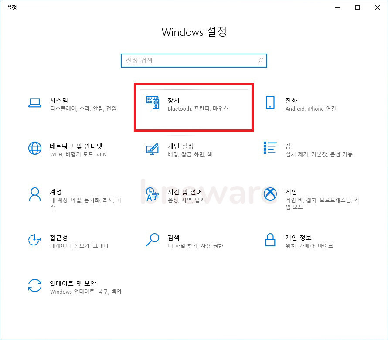Click '위치, 카메라, 마이크' description
This screenshot has width=388, height=340.
310,246
